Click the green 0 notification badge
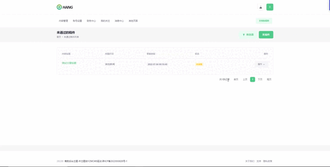 pyautogui.click(x=270, y=7)
